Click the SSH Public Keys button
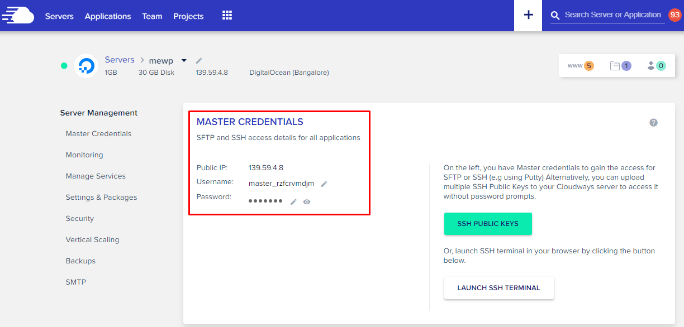 pyautogui.click(x=488, y=224)
